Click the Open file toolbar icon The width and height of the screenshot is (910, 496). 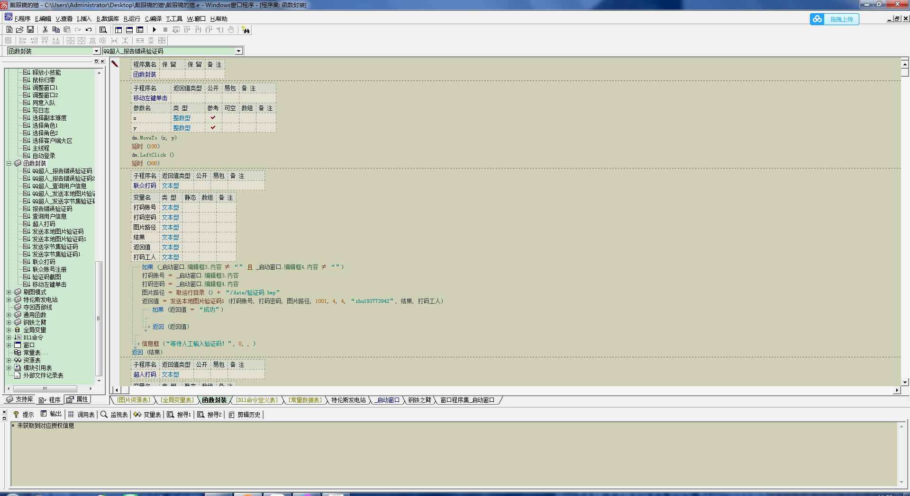point(20,29)
